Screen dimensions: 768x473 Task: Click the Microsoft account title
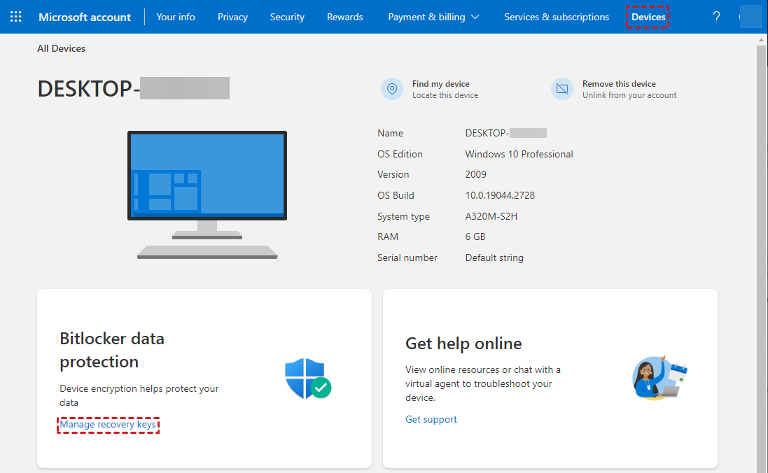point(85,17)
